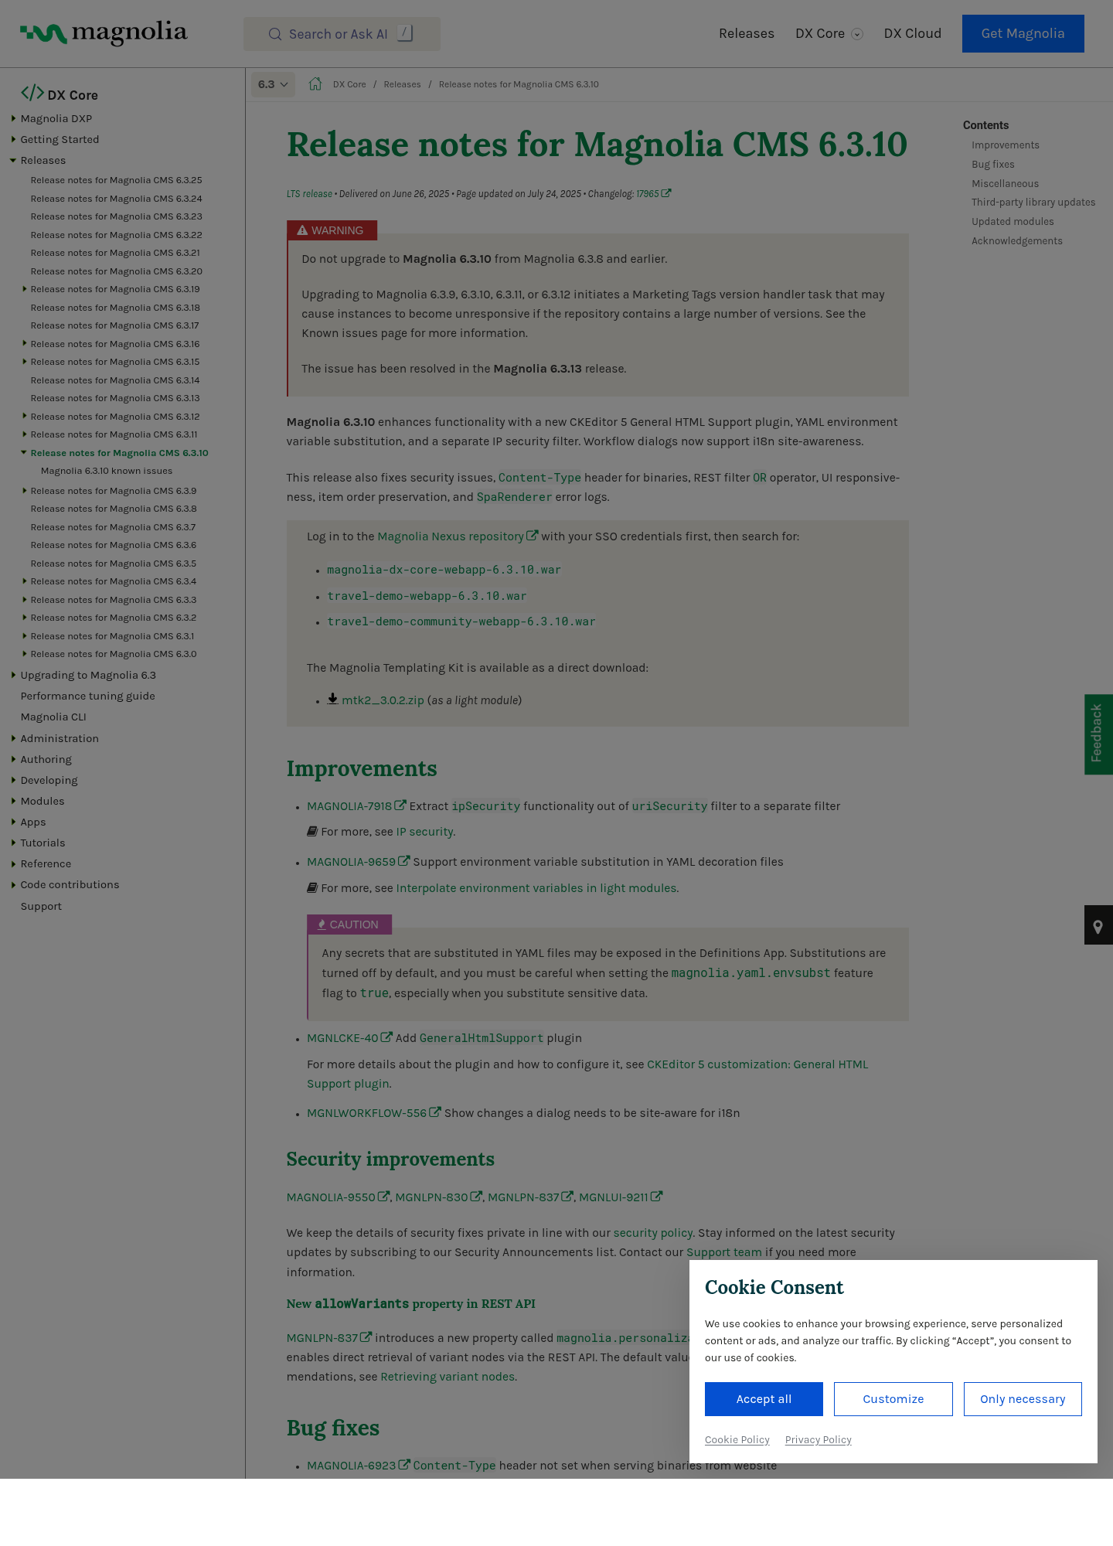This screenshot has height=1546, width=1113.
Task: Collapse Release notes 6.3.10 tree arrow
Action: [24, 453]
